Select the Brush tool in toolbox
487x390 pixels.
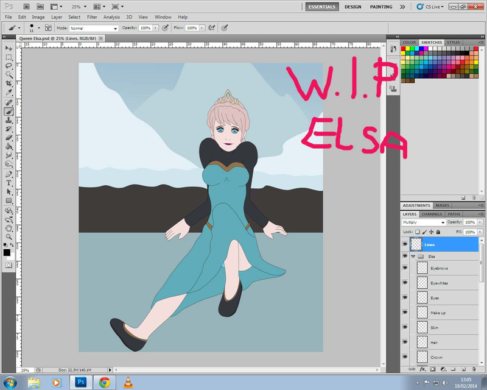9,111
